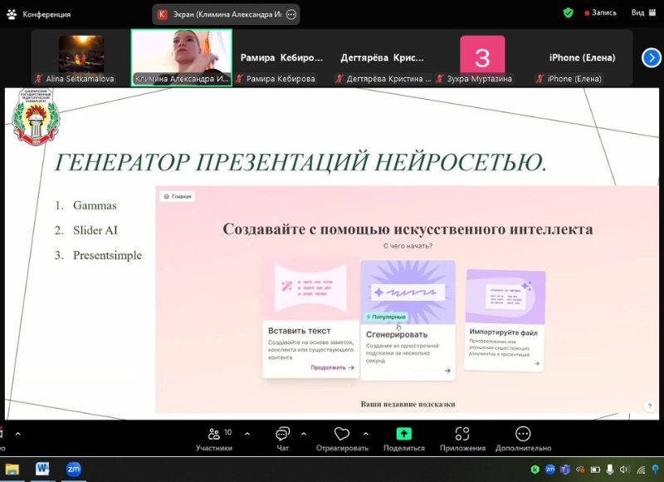Image resolution: width=664 pixels, height=482 pixels.
Task: Expand the chevron next to Отреагировать
Action: [x=365, y=434]
